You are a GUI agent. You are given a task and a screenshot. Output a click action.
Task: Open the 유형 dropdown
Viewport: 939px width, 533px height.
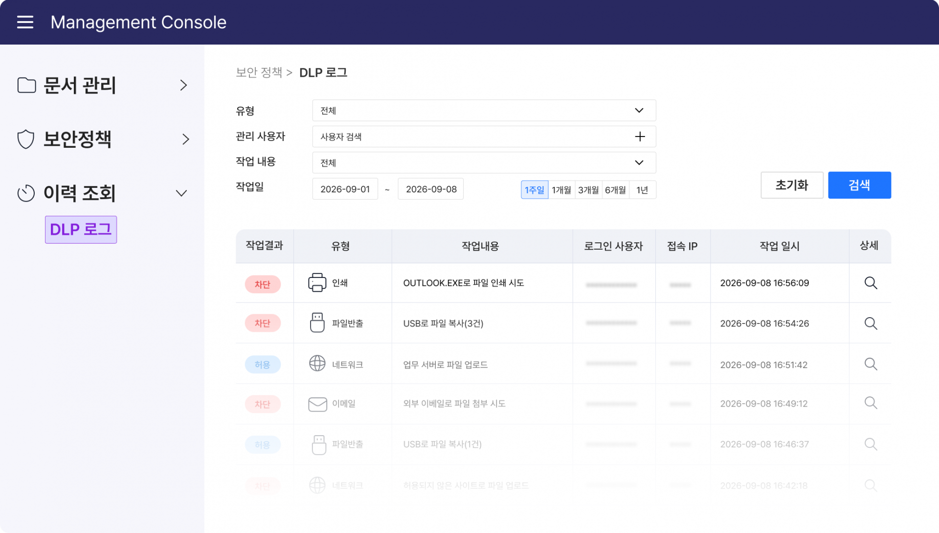pyautogui.click(x=484, y=111)
